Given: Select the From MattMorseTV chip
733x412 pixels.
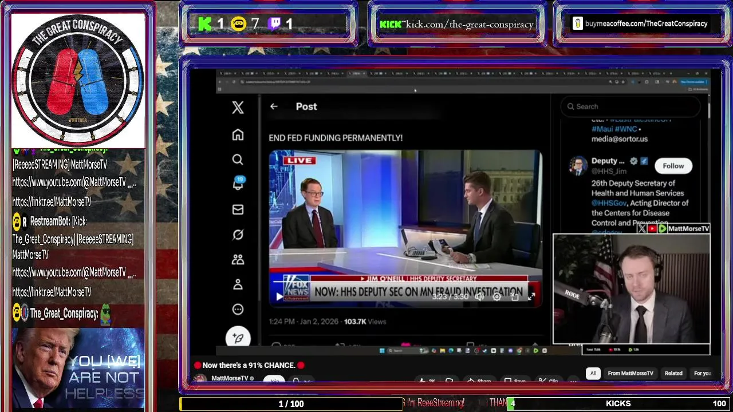Looking at the screenshot, I should [630, 373].
